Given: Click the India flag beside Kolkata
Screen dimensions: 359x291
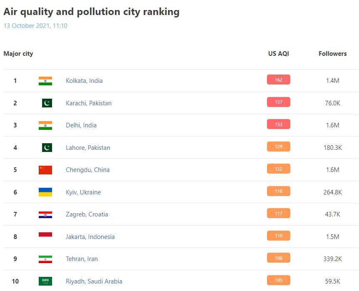Looking at the screenshot, I should [x=45, y=81].
